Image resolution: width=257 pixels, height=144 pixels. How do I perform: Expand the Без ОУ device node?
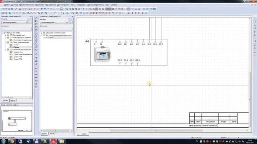44,38
